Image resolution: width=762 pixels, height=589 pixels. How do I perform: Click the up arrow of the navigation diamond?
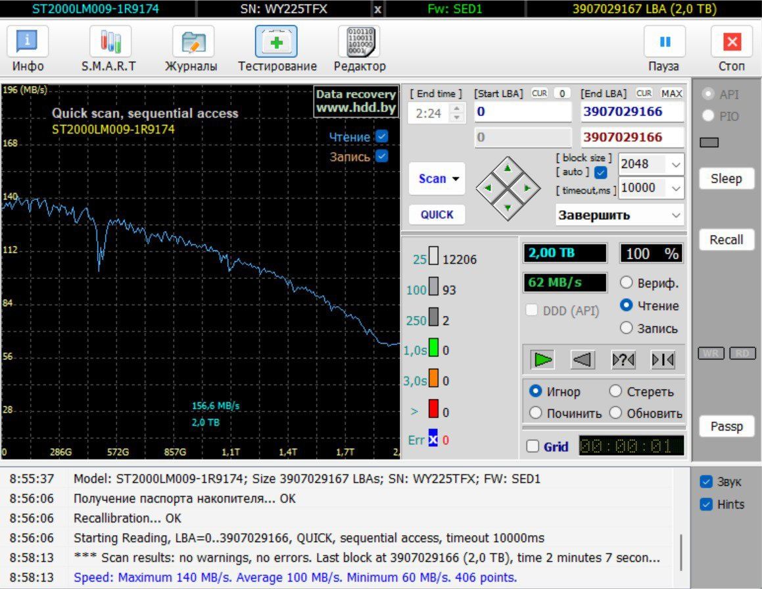[x=508, y=168]
